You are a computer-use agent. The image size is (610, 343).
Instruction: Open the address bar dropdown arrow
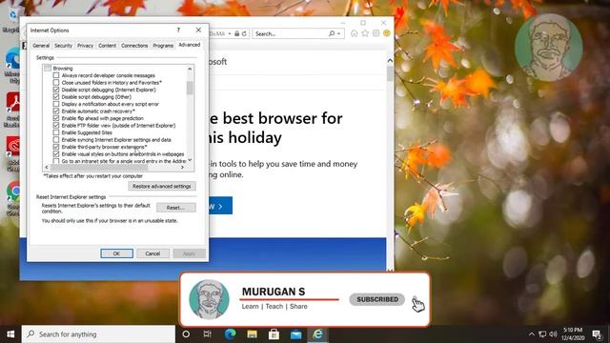pos(230,34)
